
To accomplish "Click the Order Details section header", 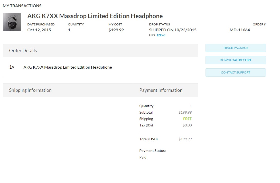I will (23, 51).
